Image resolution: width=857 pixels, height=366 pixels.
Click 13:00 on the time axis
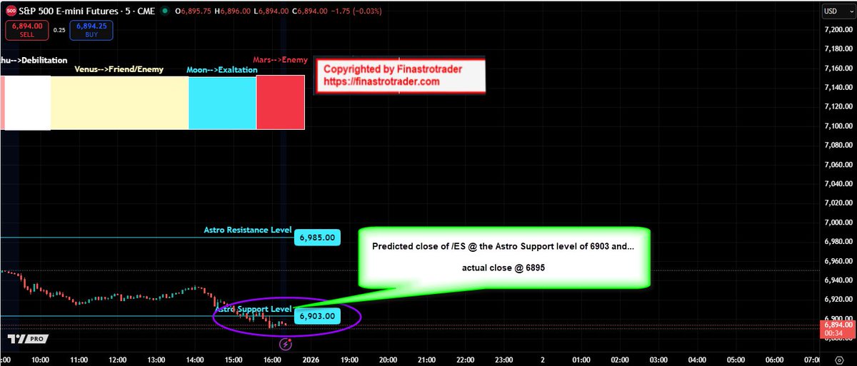[156, 360]
